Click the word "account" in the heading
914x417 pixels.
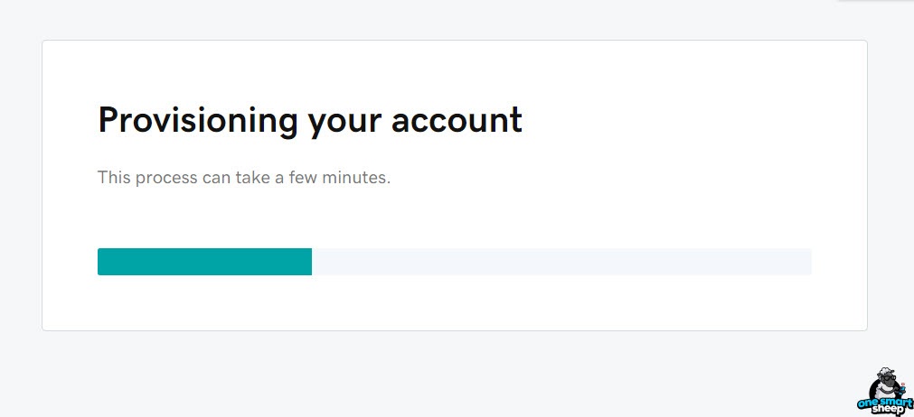[x=457, y=120]
